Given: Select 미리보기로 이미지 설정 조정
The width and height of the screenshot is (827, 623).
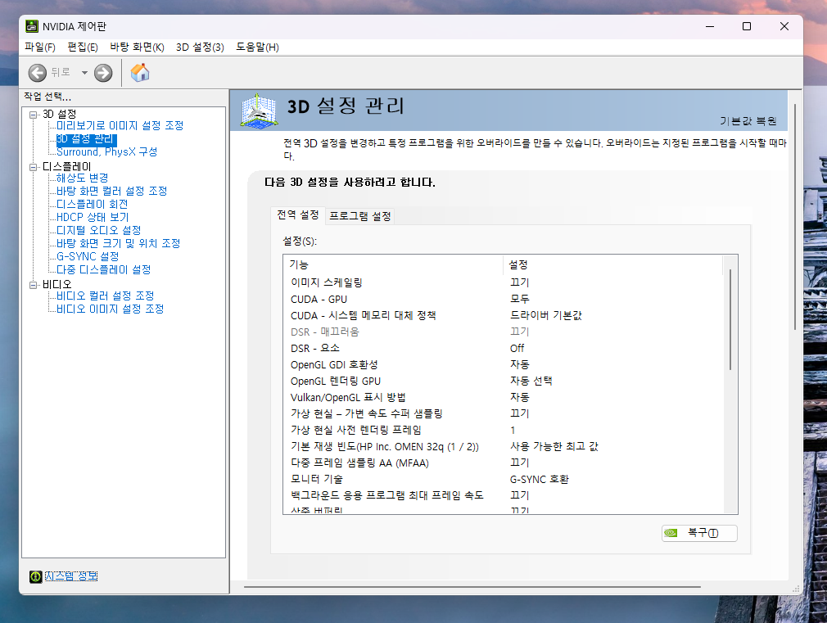Looking at the screenshot, I should point(120,125).
